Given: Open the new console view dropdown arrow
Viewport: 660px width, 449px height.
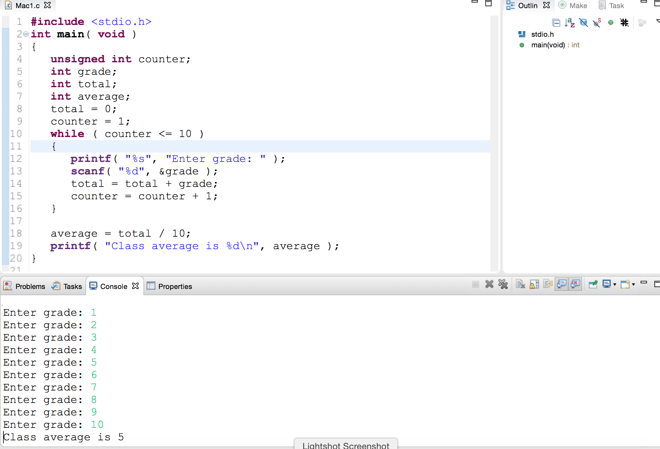Looking at the screenshot, I should 633,284.
